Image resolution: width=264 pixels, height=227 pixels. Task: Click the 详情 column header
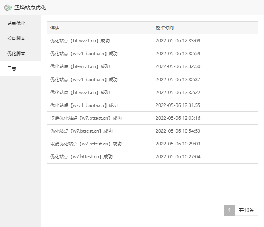click(55, 28)
